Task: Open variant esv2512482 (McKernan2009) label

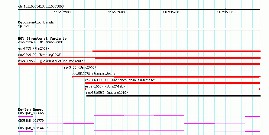Action: pyautogui.click(x=41, y=42)
